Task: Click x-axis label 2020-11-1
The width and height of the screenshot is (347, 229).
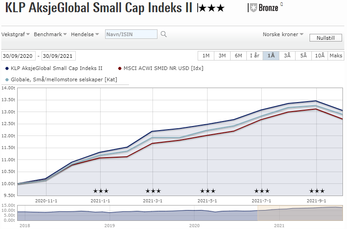Action: (46, 201)
